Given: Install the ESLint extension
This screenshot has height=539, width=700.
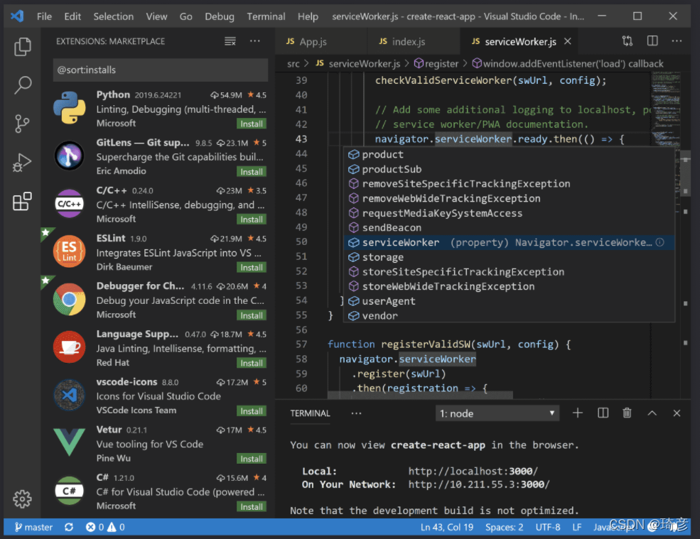Looking at the screenshot, I should [x=252, y=267].
